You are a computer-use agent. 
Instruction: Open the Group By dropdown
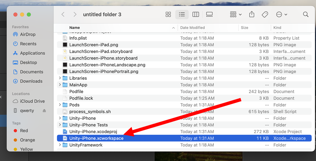click(x=236, y=14)
